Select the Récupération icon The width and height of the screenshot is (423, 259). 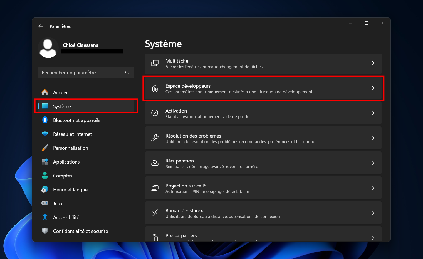pyautogui.click(x=155, y=163)
